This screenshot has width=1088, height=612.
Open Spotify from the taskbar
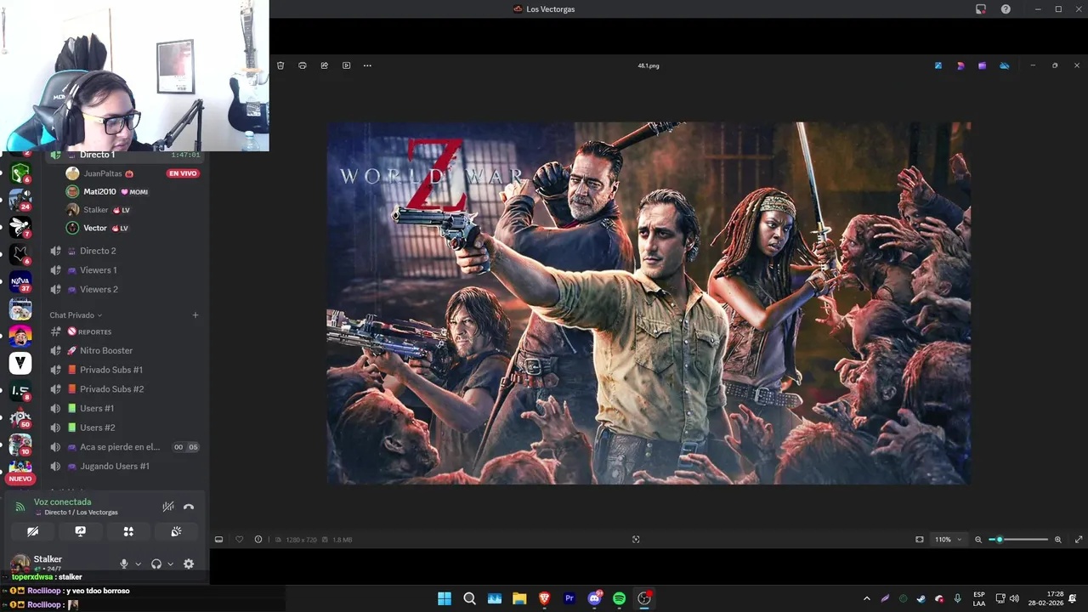620,598
